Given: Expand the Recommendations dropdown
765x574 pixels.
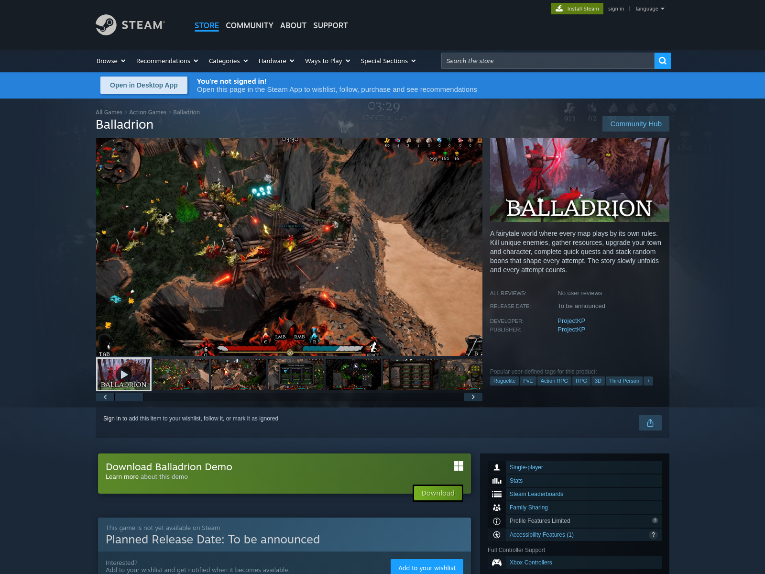Looking at the screenshot, I should [x=167, y=61].
